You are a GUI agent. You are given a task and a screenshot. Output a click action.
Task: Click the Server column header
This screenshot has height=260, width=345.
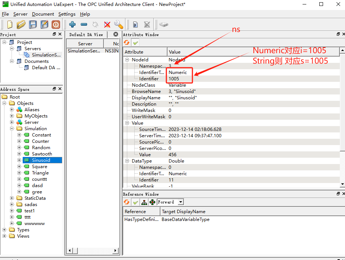(x=85, y=44)
